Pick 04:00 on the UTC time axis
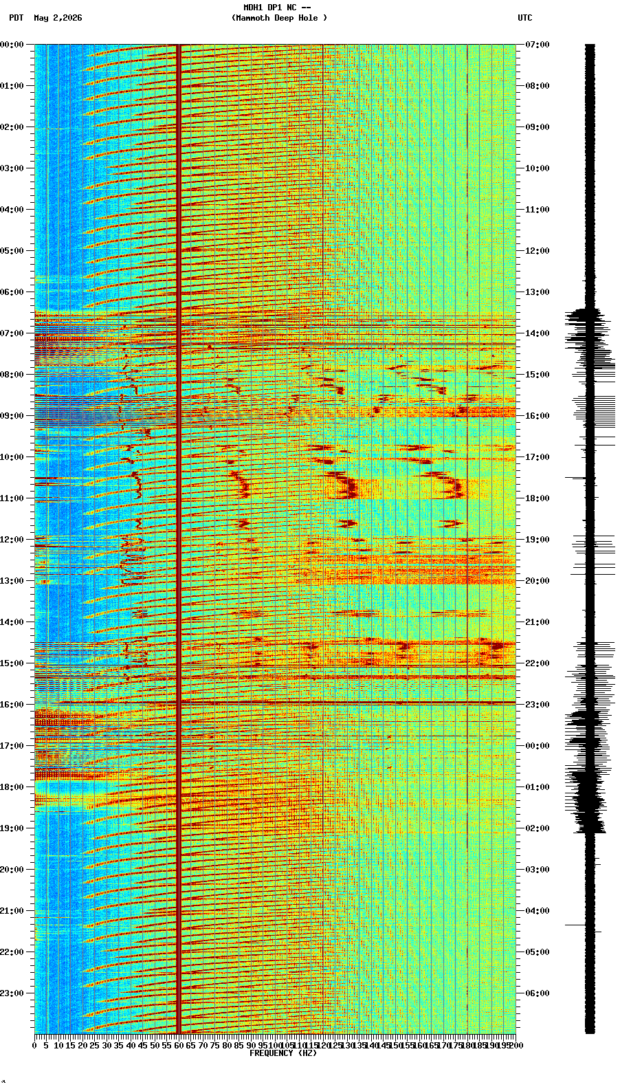620x1089 pixels. (538, 911)
